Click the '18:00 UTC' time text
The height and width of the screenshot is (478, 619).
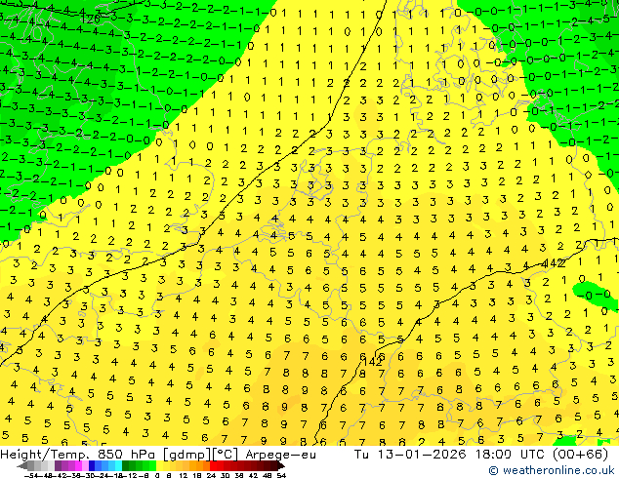click(x=510, y=455)
